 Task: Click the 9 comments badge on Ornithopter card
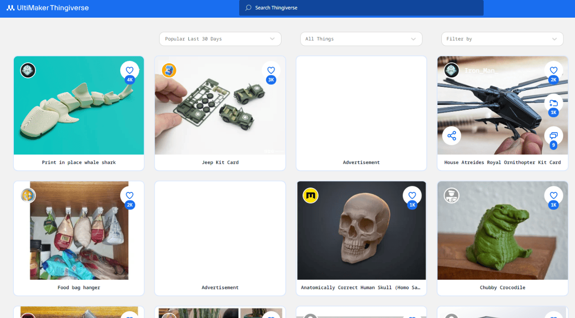[553, 145]
